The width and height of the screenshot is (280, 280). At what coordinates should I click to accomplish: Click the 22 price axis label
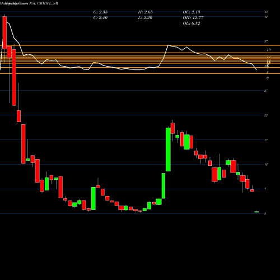[x=266, y=115]
